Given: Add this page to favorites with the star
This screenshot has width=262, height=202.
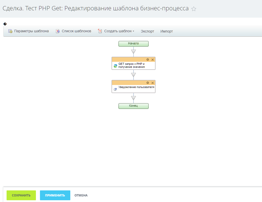Looking at the screenshot, I should coord(194,9).
